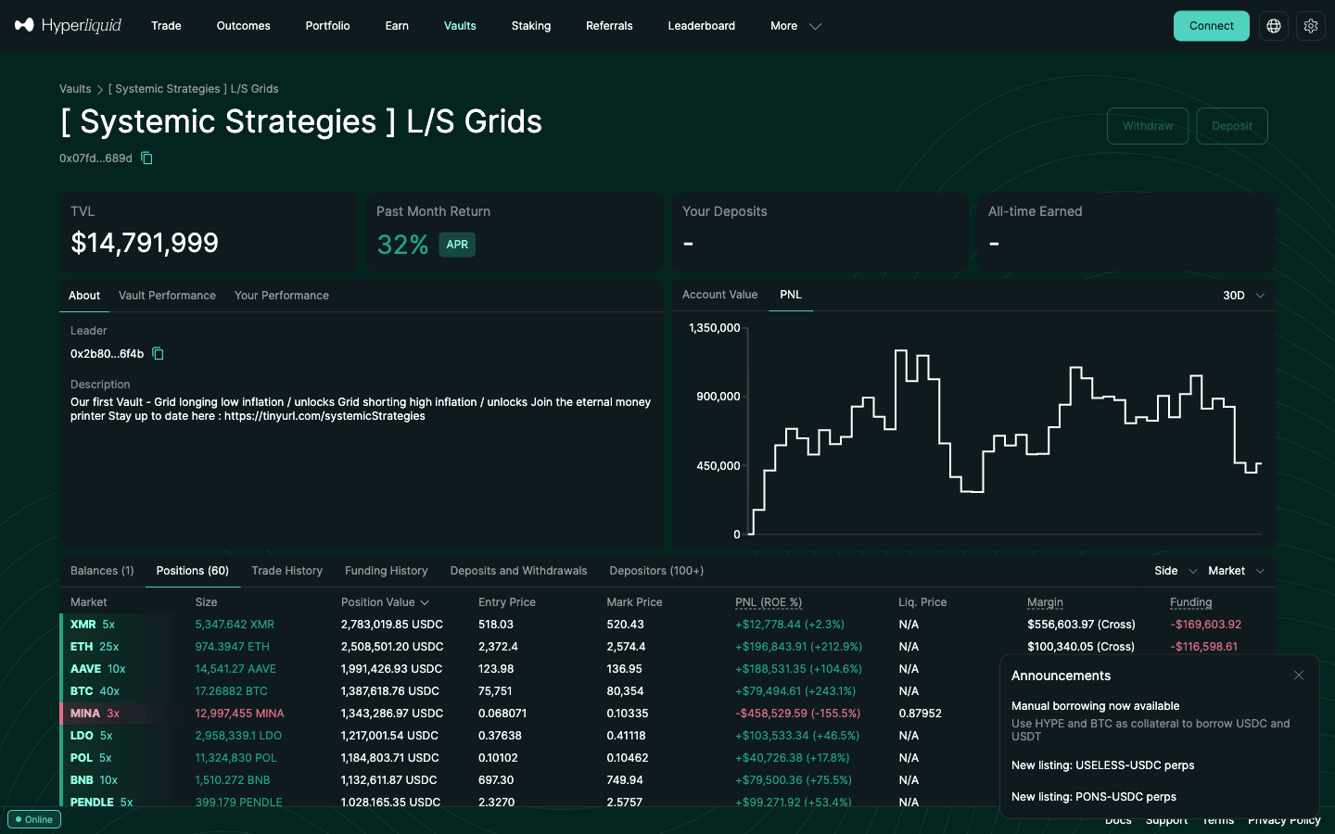
Task: Click the APR badge beside 32%
Action: pos(457,245)
